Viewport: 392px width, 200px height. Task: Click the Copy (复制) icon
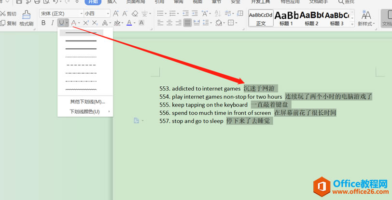tap(2, 23)
